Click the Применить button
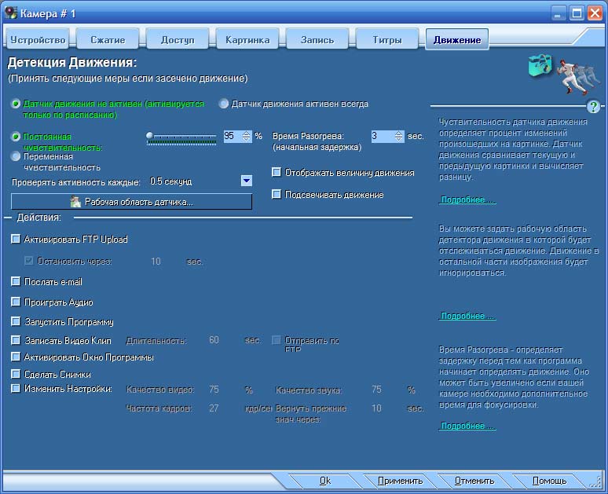Screen dimensions: 608x494 coord(400,481)
